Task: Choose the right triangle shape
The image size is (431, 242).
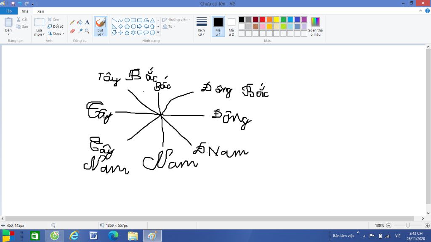Action: (x=114, y=26)
